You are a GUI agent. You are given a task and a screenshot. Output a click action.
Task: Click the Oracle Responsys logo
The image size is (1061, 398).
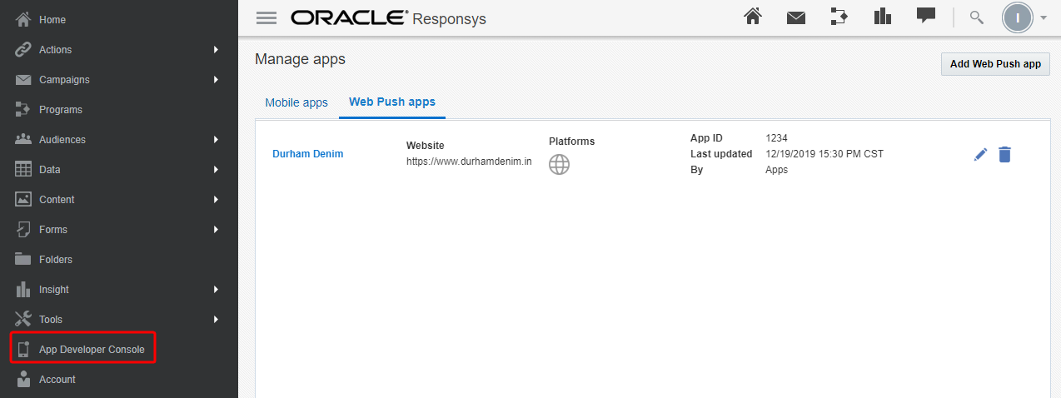point(388,17)
